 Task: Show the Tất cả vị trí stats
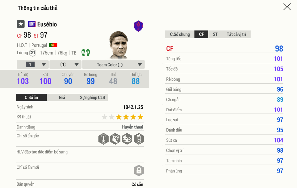pyautogui.click(x=236, y=34)
